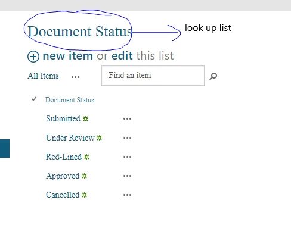Click the plus circle new item icon

33,57
